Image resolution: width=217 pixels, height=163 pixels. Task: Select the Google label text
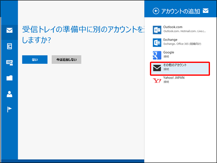point(169,53)
